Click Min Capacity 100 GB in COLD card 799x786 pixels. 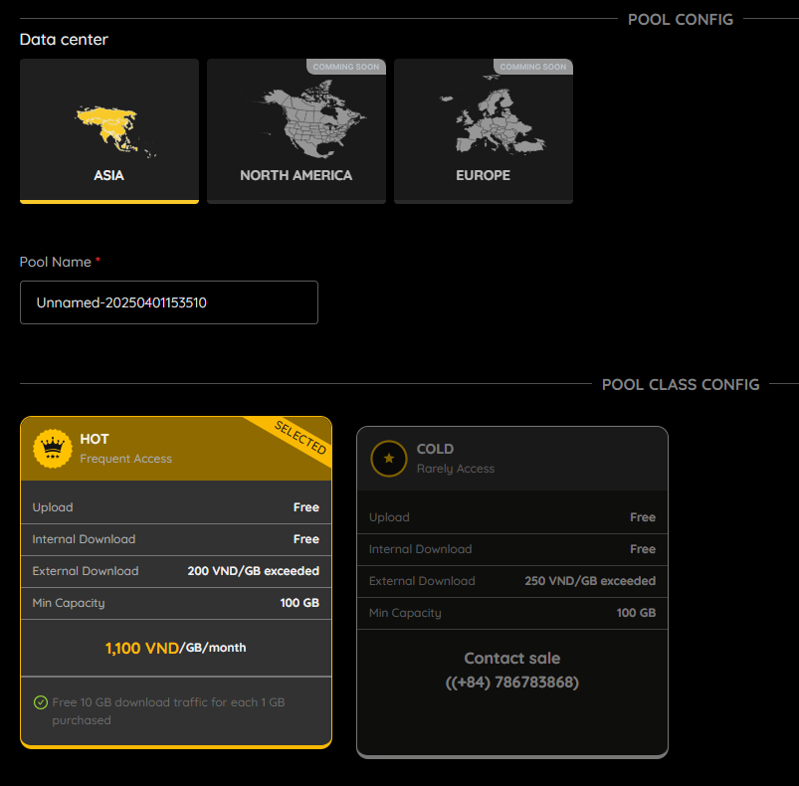[512, 613]
